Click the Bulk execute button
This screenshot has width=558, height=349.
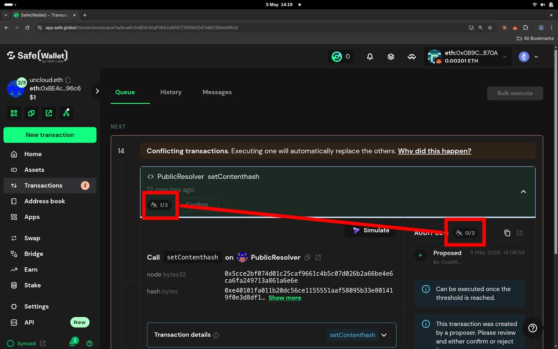click(515, 93)
